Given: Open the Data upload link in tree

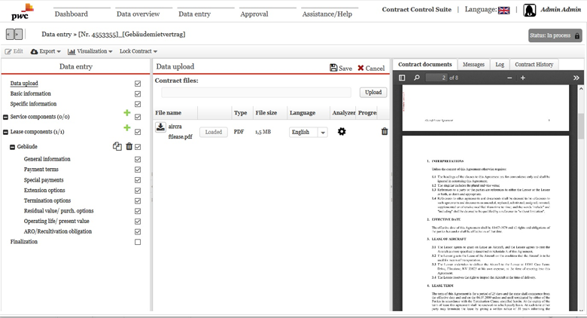Looking at the screenshot, I should 24,83.
